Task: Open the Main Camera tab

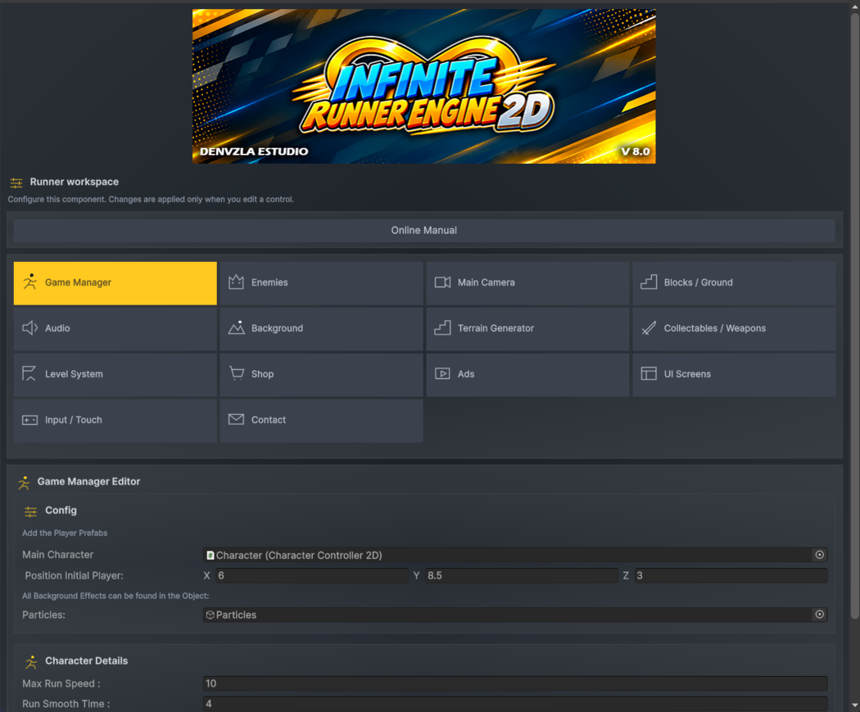Action: (x=527, y=283)
